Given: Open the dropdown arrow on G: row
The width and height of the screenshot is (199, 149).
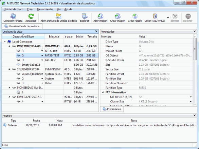Looking at the screenshot, I should pyautogui.click(x=42, y=55).
